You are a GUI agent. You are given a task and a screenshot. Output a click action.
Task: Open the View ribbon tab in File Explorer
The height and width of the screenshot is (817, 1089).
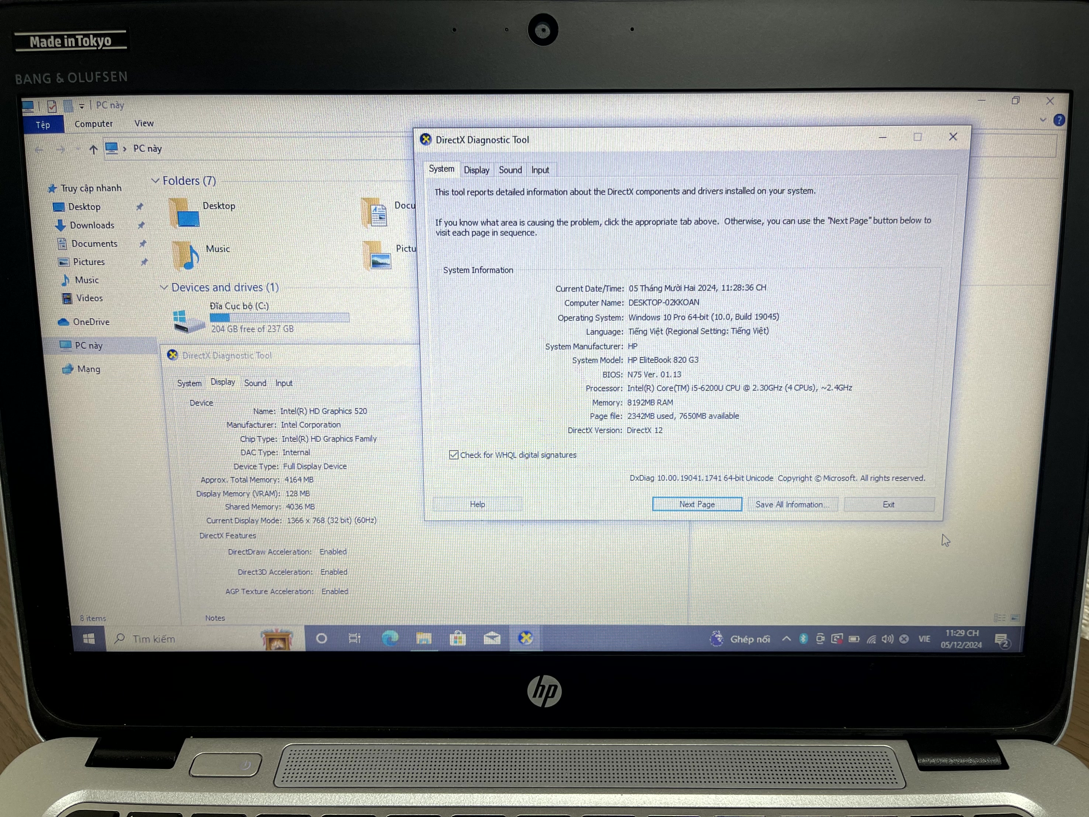tap(144, 123)
